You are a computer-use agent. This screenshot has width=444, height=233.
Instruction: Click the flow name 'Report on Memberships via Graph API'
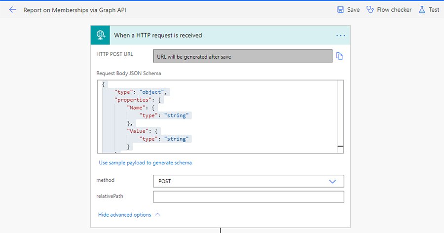pyautogui.click(x=71, y=10)
